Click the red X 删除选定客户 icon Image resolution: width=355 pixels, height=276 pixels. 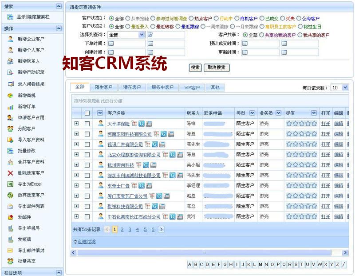point(10,173)
